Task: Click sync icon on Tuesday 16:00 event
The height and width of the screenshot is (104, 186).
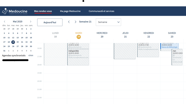Action: tap(69, 55)
